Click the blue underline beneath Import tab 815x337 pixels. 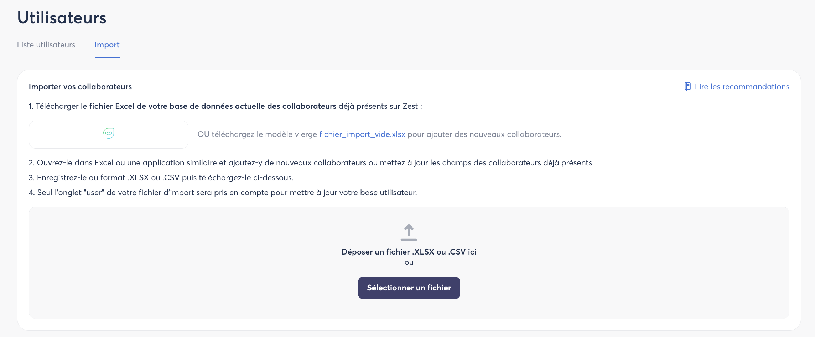tap(108, 57)
